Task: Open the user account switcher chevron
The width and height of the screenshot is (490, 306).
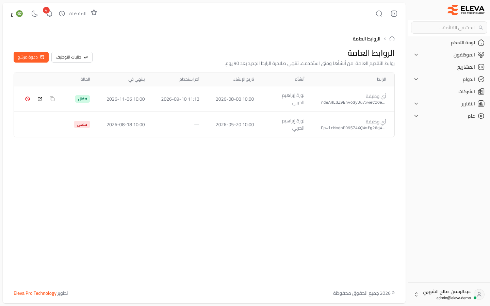Action: pos(416,294)
